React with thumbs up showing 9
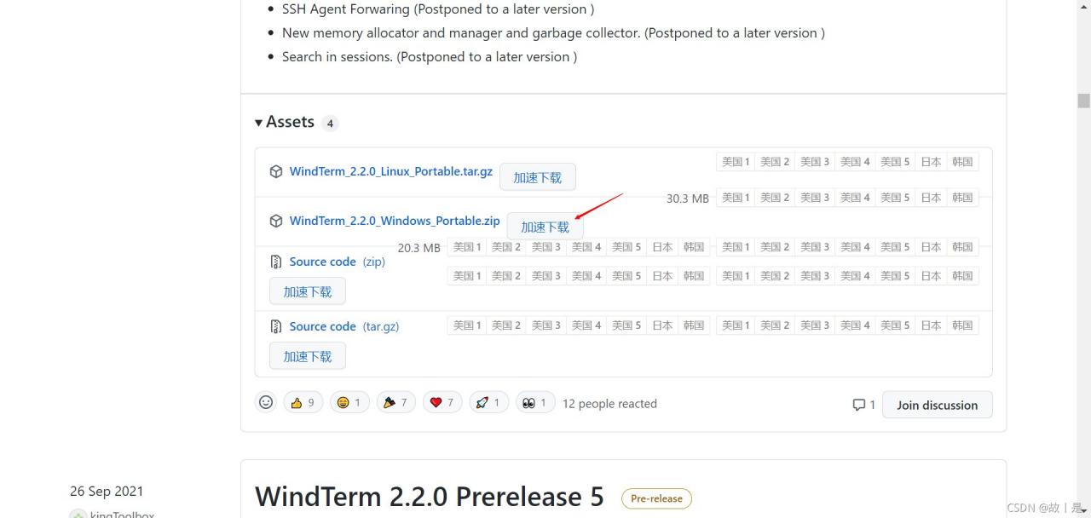Viewport: 1091px width, 518px height. [x=303, y=402]
